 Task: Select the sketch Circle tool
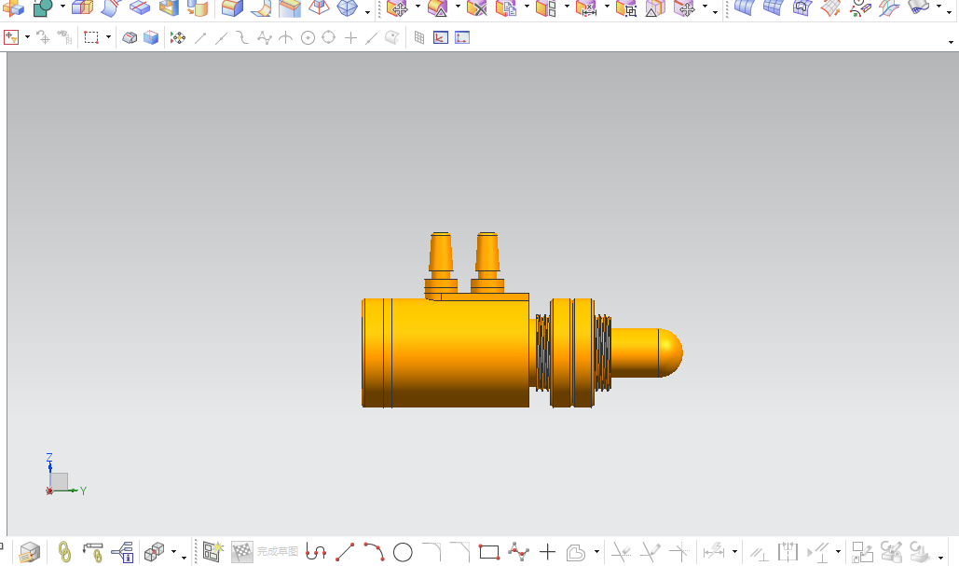tap(403, 553)
